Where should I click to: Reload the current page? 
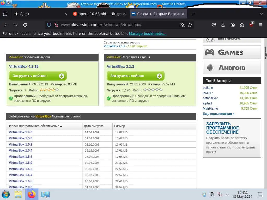[x=25, y=25]
